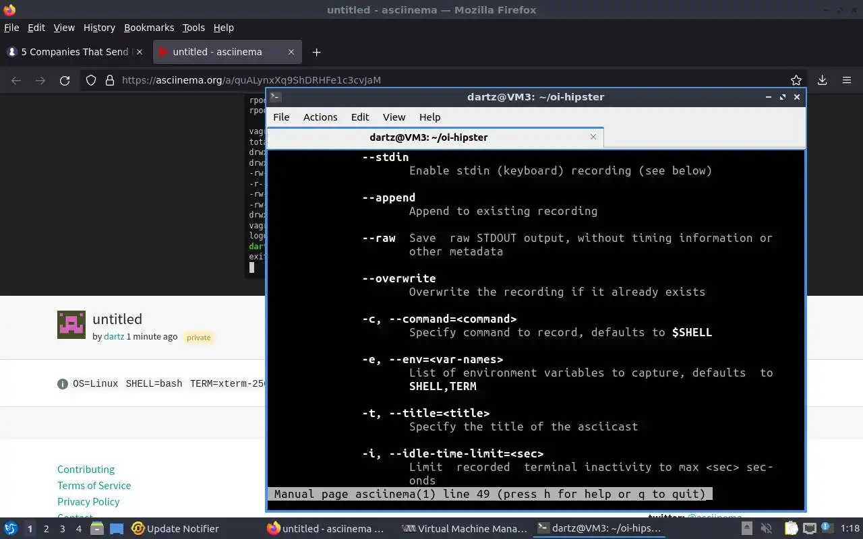This screenshot has height=539, width=863.
Task: Open Firefox History menu
Action: tap(99, 28)
